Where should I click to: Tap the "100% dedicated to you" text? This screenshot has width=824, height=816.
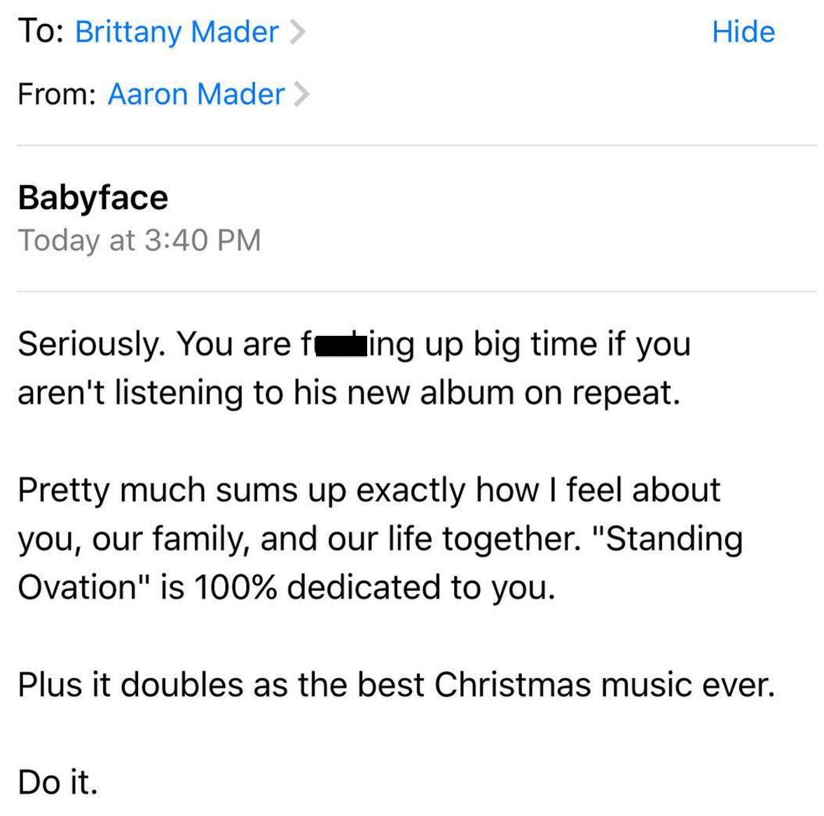click(374, 587)
